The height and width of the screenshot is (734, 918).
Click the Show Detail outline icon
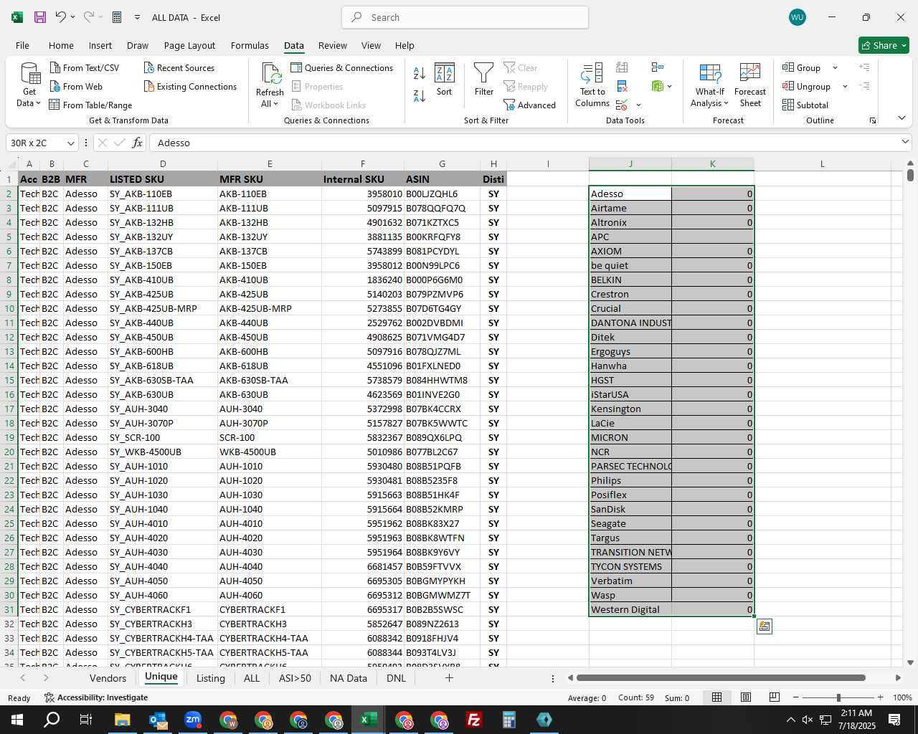[x=864, y=67]
